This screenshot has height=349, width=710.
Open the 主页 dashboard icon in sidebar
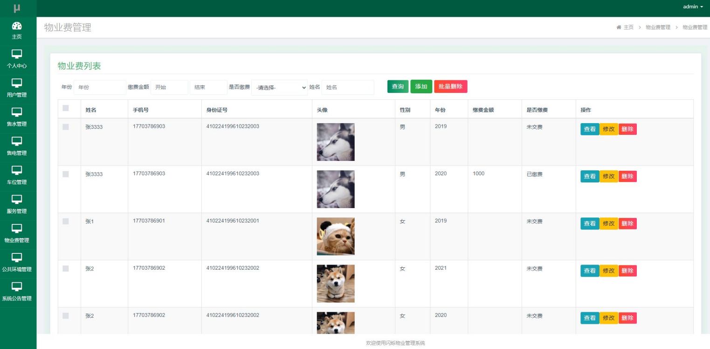click(17, 26)
